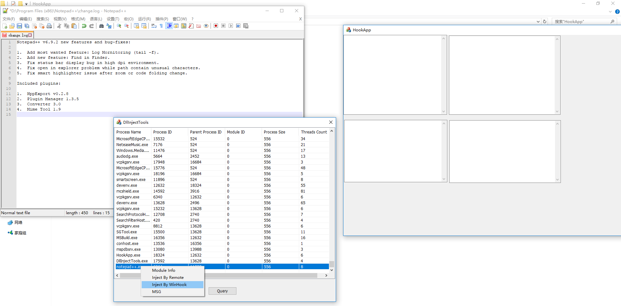Undo the last edit in Notepad++

click(84, 26)
